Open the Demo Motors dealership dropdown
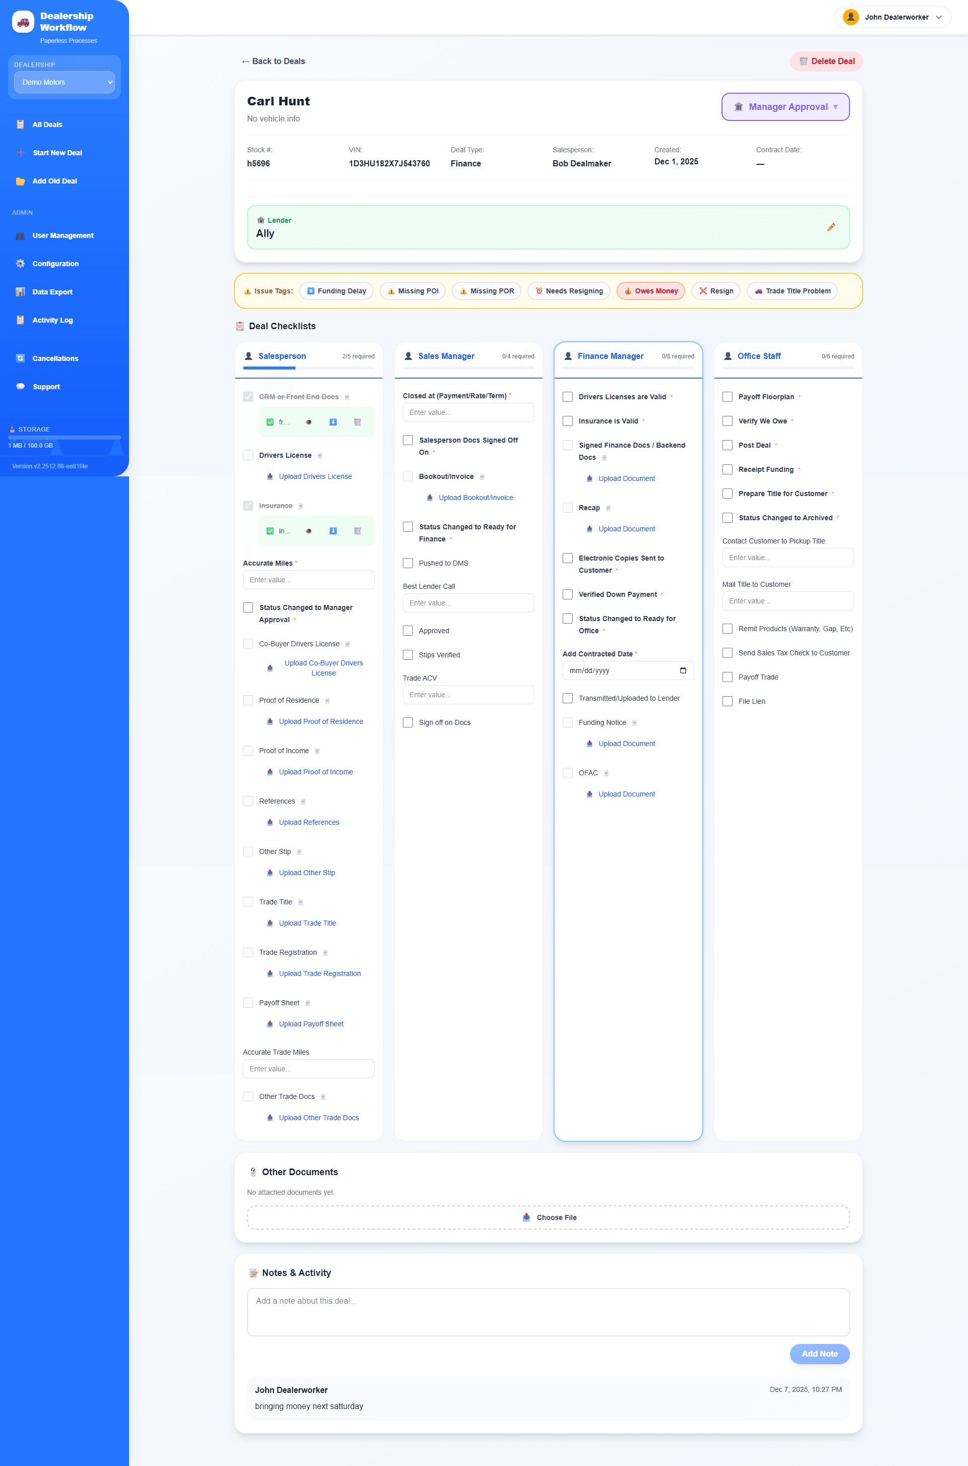 pyautogui.click(x=64, y=82)
